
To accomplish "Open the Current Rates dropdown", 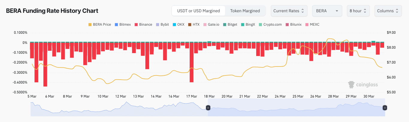I will [289, 11].
